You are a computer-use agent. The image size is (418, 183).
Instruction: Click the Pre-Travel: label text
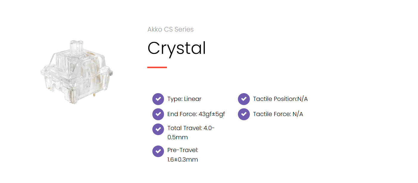click(x=183, y=150)
